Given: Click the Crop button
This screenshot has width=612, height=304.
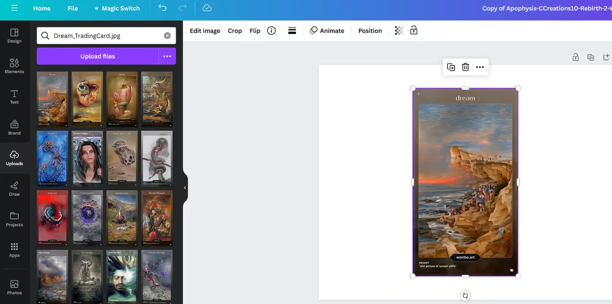Looking at the screenshot, I should [235, 31].
